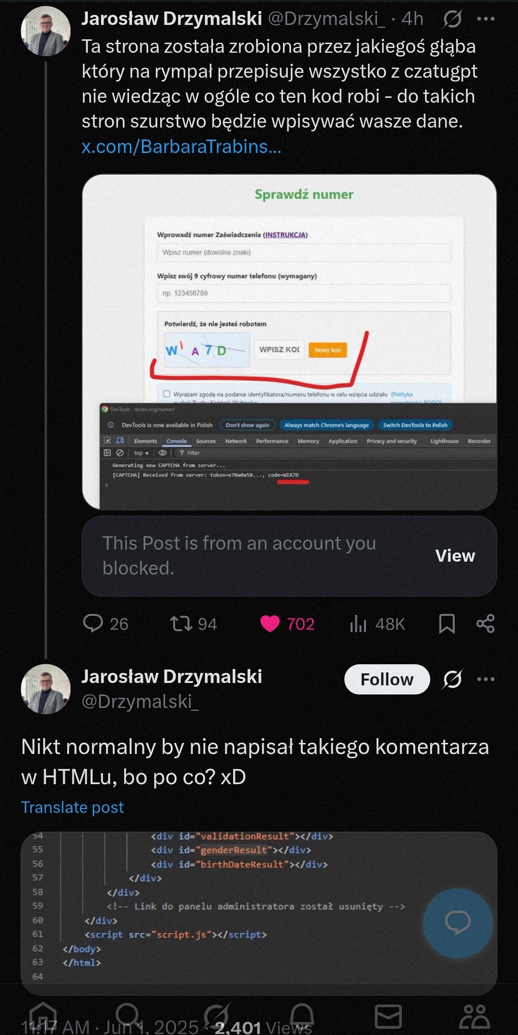Open Search tab in bottom bar
The height and width of the screenshot is (1035, 518).
coord(129,1015)
